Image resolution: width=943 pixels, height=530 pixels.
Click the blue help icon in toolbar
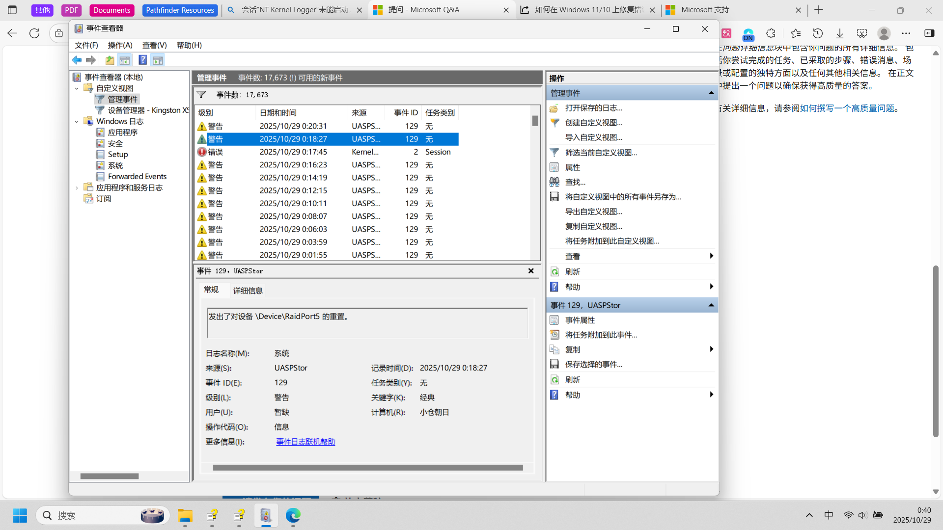[x=142, y=60]
